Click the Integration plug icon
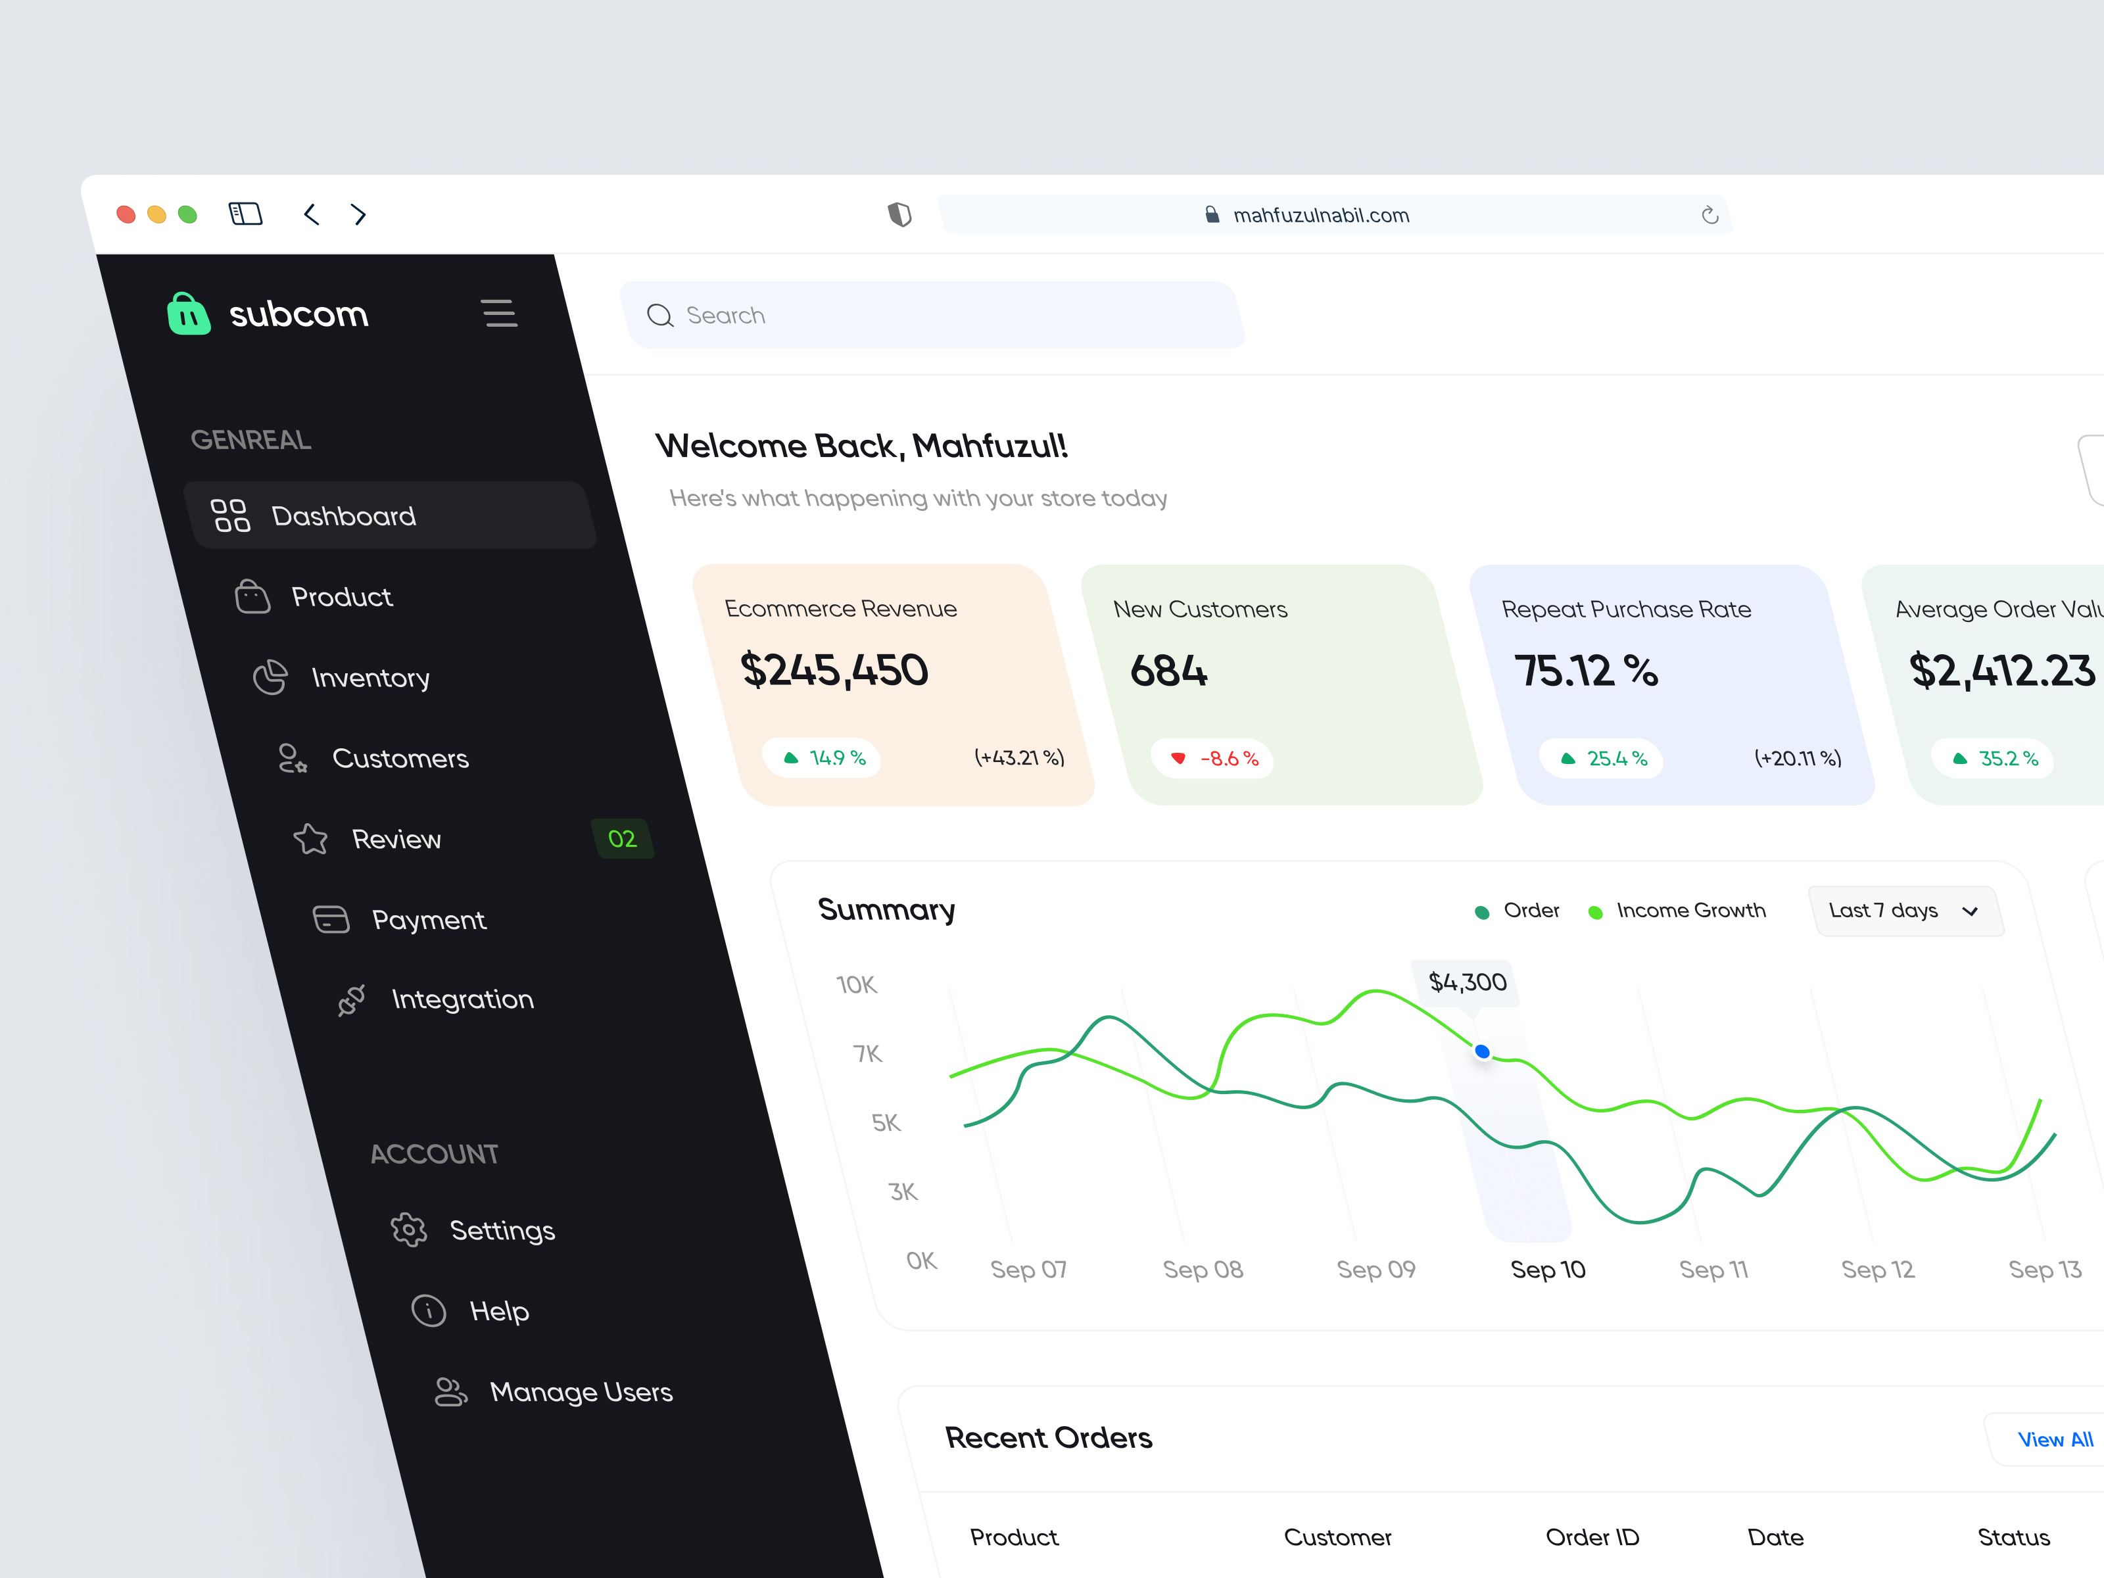 [352, 999]
